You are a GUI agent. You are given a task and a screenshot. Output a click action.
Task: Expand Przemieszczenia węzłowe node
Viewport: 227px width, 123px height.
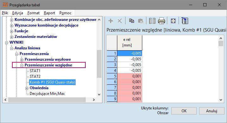coord(21,60)
